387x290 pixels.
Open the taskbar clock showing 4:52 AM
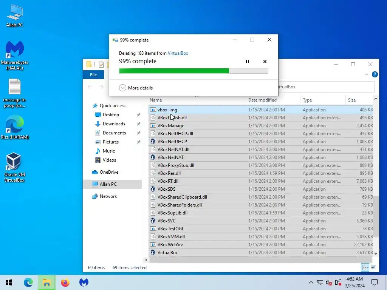click(x=354, y=282)
